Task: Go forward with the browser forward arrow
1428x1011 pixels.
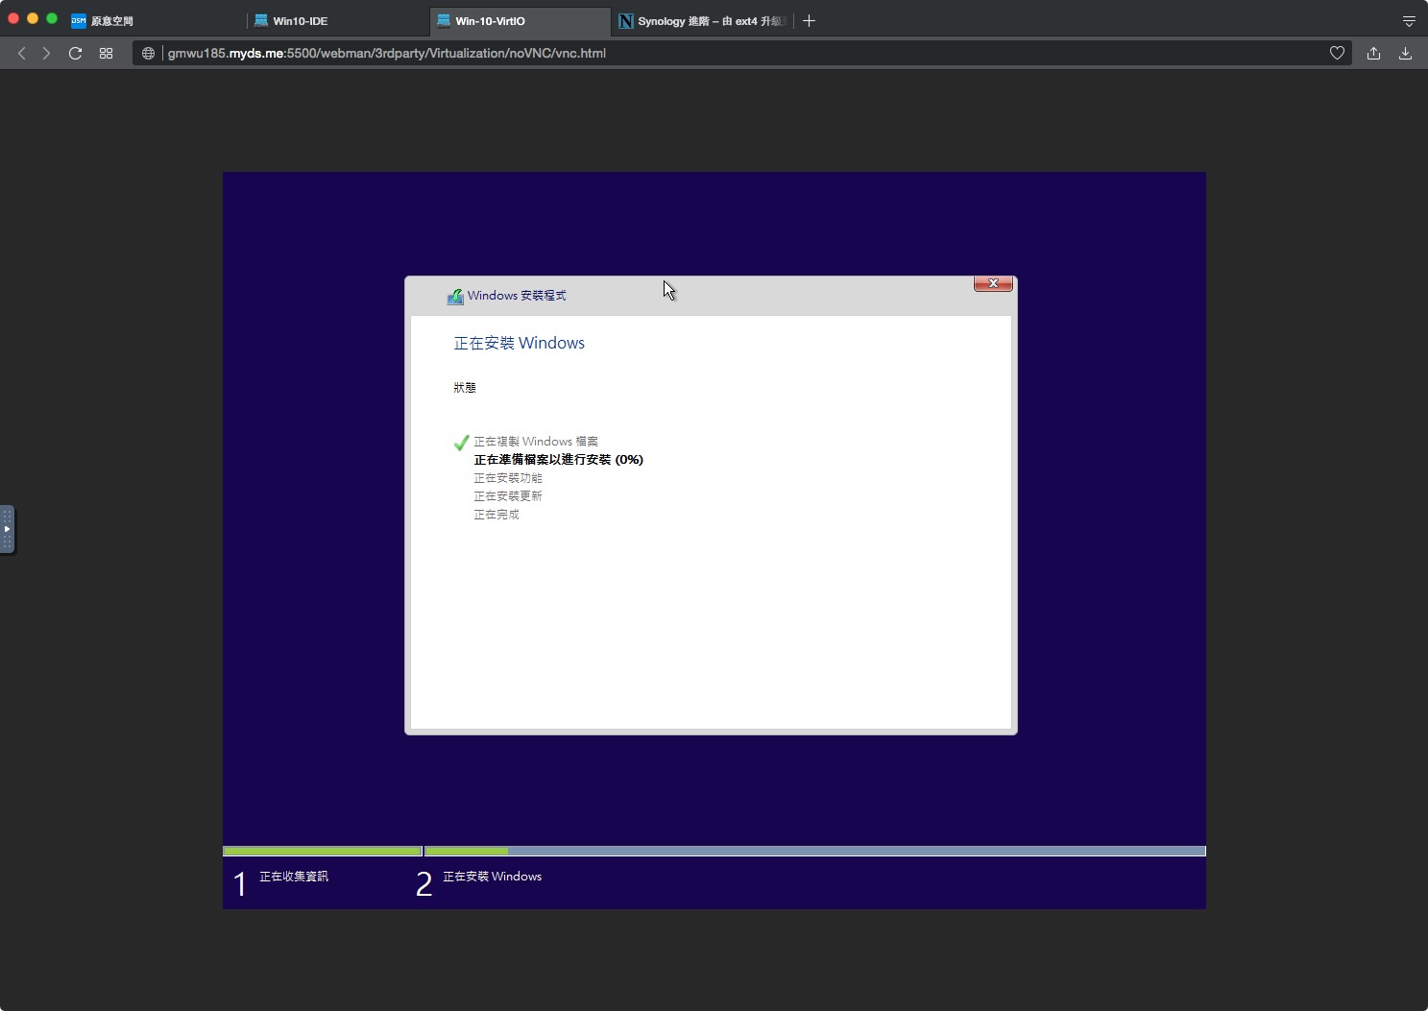Action: pos(46,53)
